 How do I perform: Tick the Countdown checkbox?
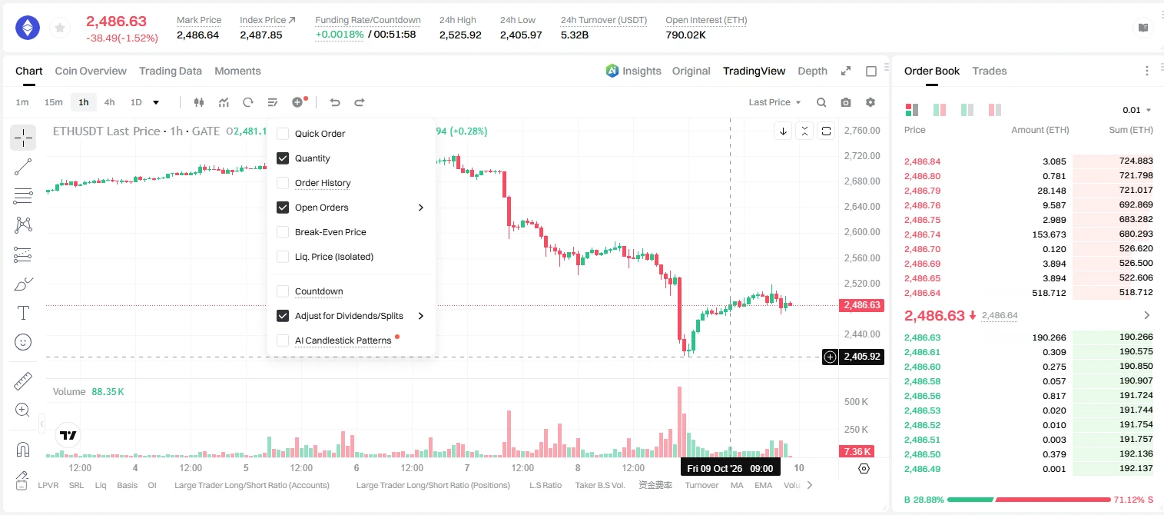click(283, 291)
